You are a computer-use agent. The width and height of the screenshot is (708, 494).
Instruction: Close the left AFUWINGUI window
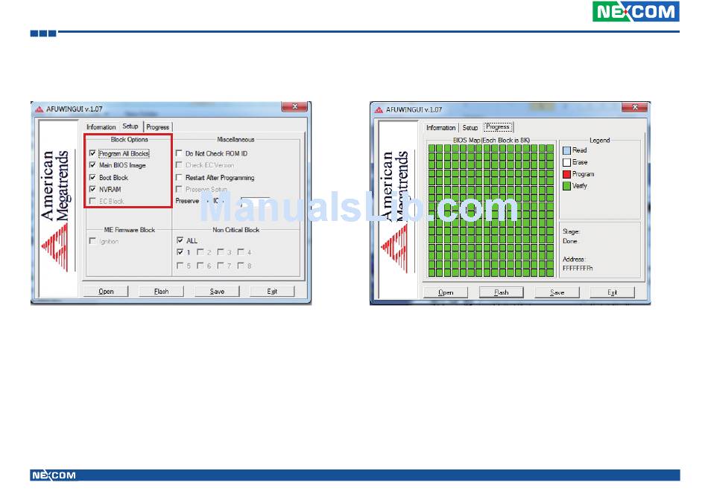coord(294,107)
